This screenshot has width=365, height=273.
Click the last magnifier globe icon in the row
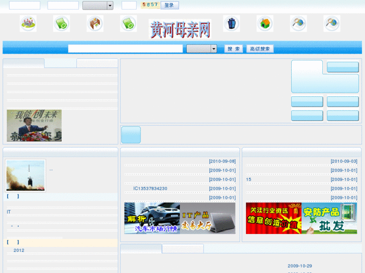pos(332,24)
